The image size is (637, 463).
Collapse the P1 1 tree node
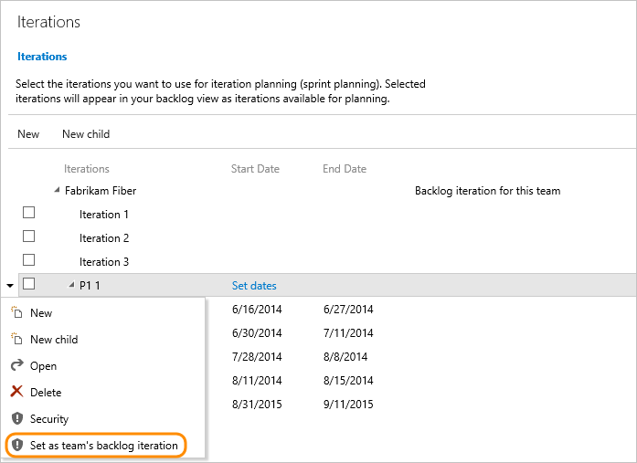coord(71,285)
